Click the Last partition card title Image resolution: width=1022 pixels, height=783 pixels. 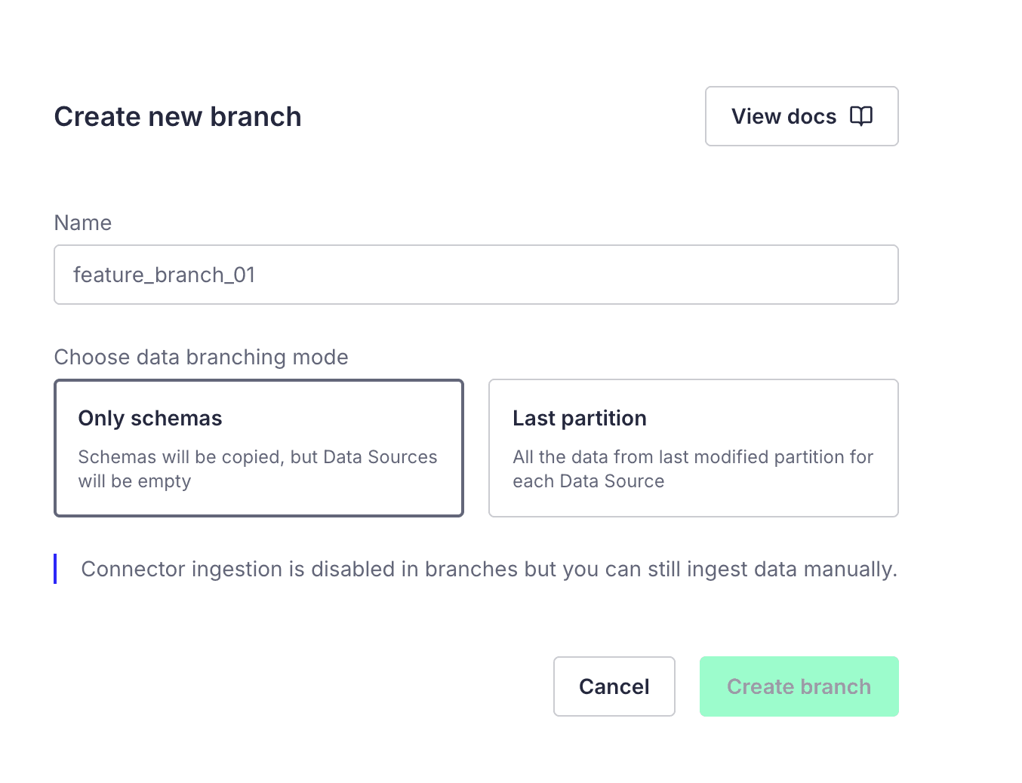point(579,418)
